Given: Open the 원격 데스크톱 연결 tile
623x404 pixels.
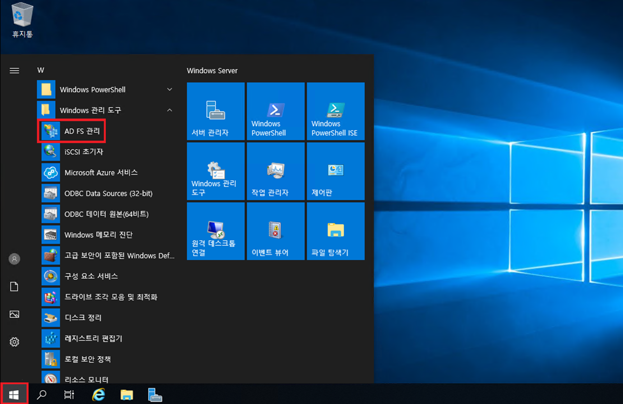Looking at the screenshot, I should pyautogui.click(x=216, y=231).
